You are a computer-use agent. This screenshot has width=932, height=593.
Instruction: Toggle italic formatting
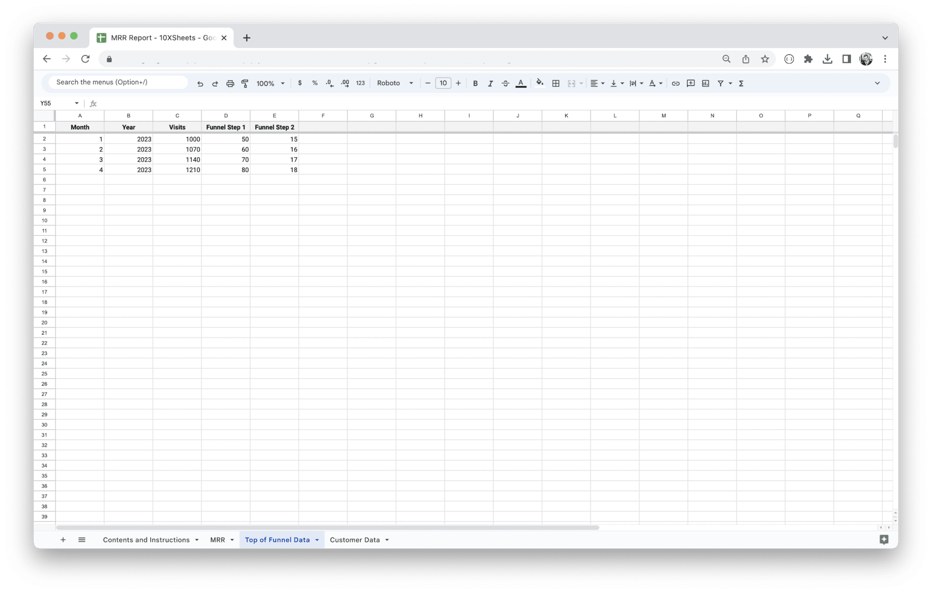click(x=491, y=83)
